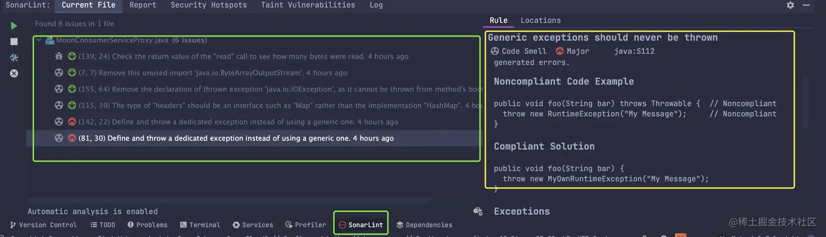Open tool window options gear icon
Image resolution: width=826 pixels, height=237 pixels.
tap(790, 5)
